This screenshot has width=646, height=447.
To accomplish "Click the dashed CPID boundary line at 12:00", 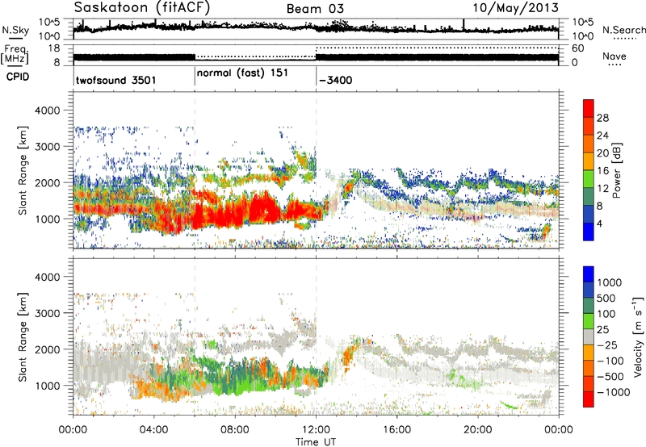I will pyautogui.click(x=316, y=170).
